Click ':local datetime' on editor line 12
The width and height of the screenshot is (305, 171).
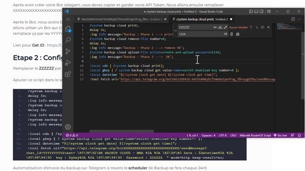(103, 75)
